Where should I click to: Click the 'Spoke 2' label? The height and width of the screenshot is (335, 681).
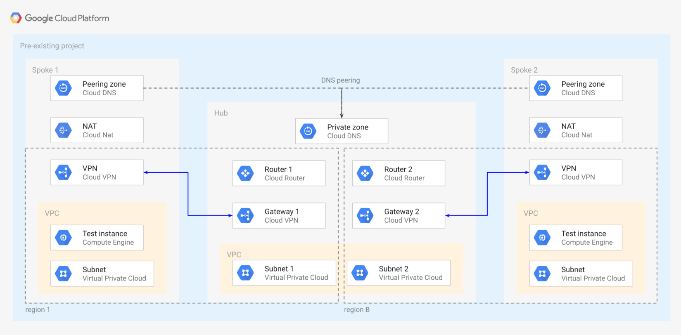click(x=524, y=70)
